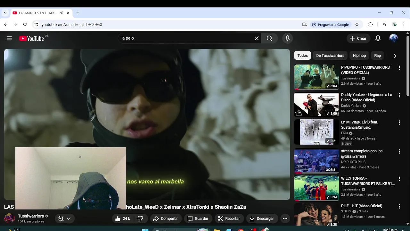Open the three-dot more actions under video

[x=285, y=218]
